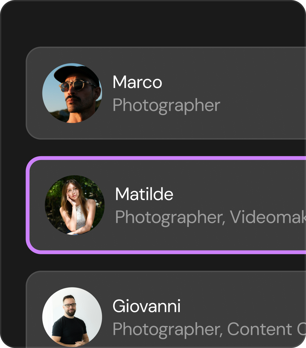306x348 pixels.
Task: Select the name Giovanni
Action: click(147, 306)
